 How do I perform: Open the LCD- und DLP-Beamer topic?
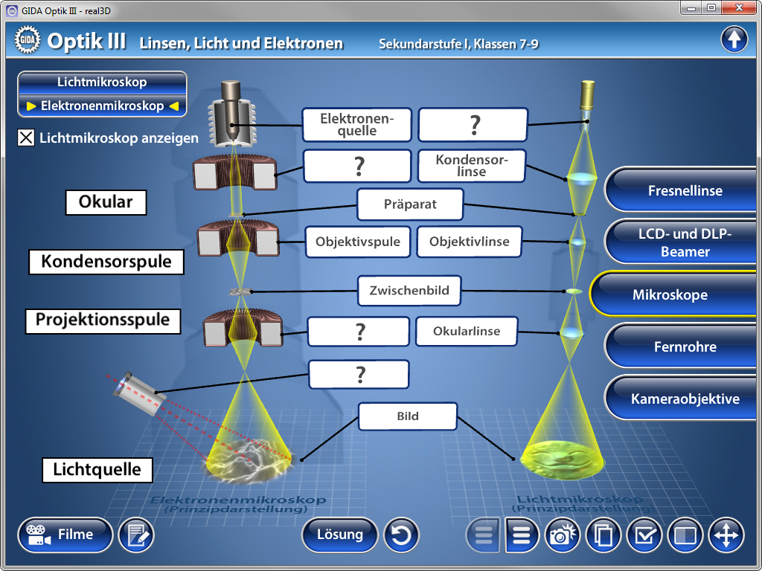click(685, 242)
